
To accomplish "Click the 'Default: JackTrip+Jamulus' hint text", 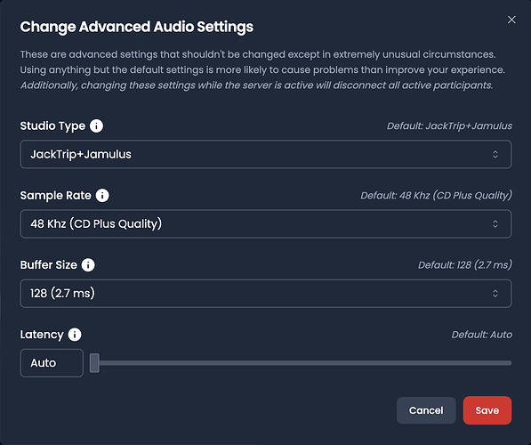I will tap(449, 126).
